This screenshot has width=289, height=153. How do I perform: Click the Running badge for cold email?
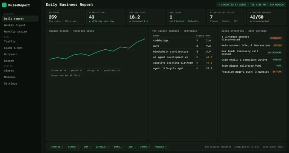click(x=277, y=60)
